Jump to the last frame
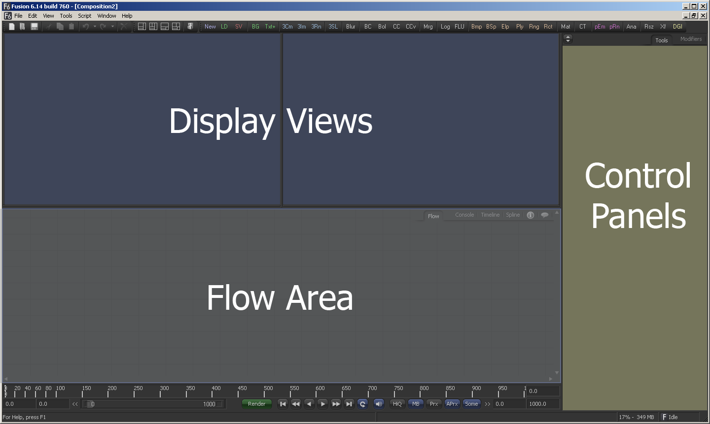This screenshot has width=710, height=424. click(x=349, y=404)
